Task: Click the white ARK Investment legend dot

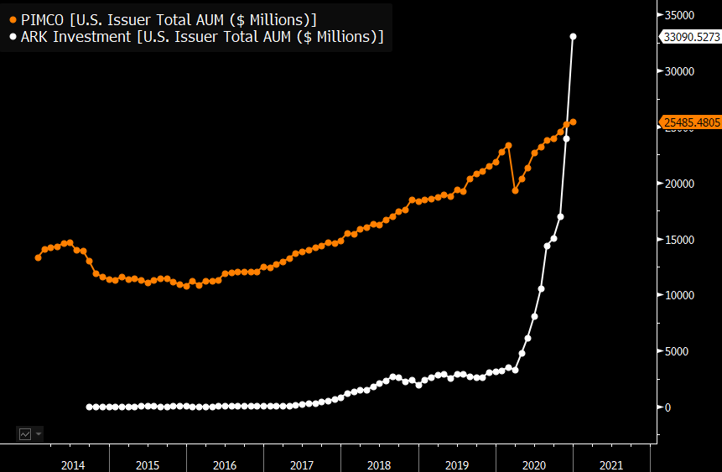Action: coord(13,37)
